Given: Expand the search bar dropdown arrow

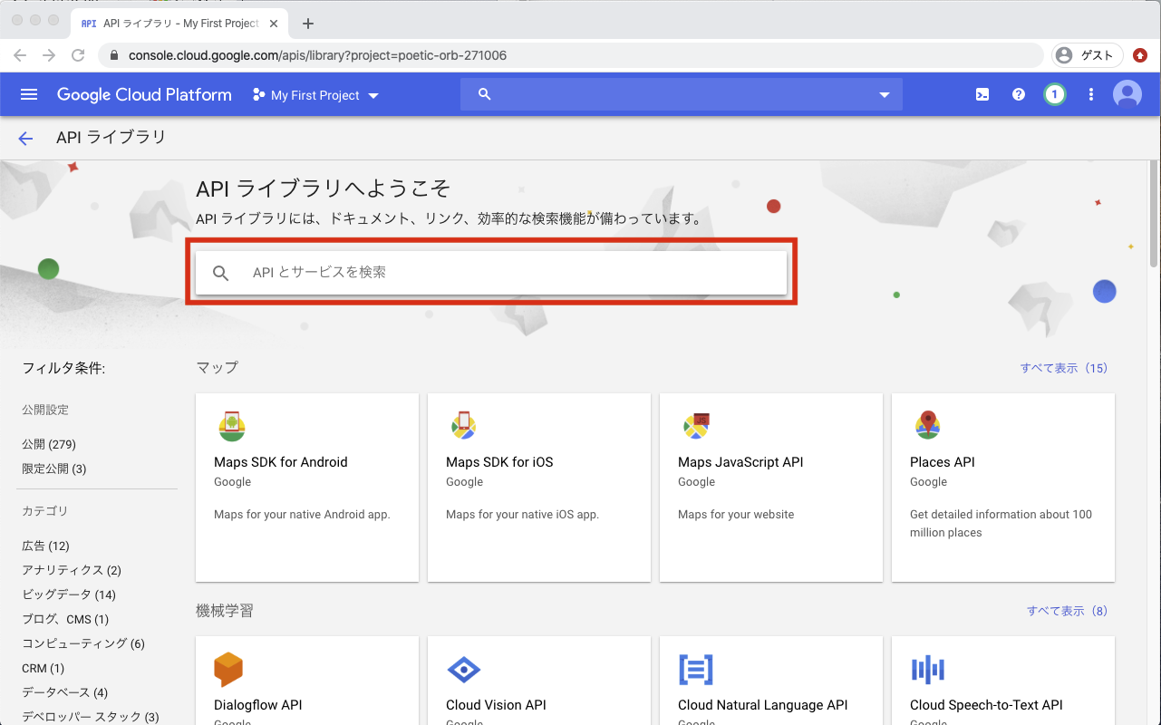Looking at the screenshot, I should click(x=884, y=93).
